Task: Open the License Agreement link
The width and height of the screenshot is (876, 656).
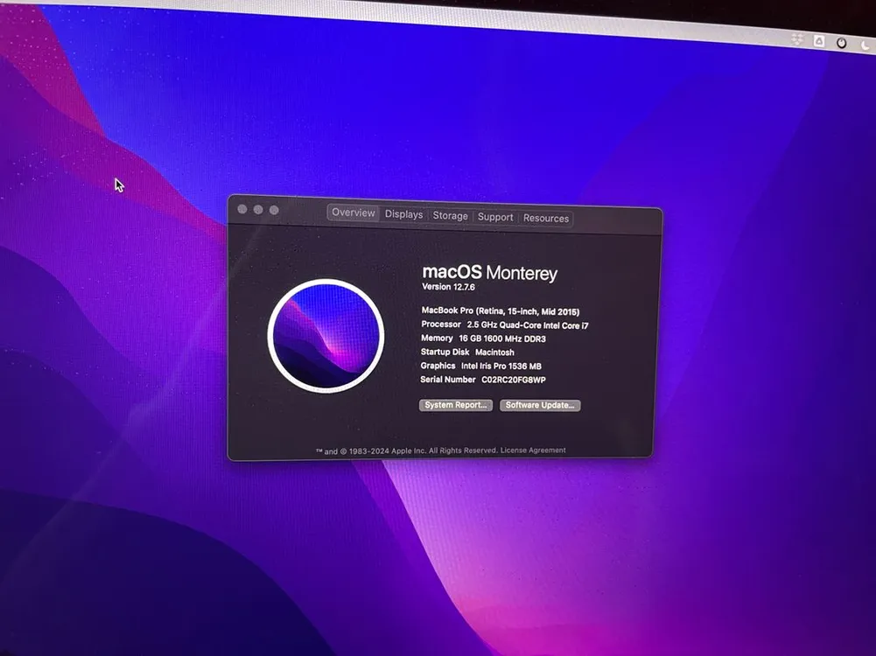Action: 533,450
